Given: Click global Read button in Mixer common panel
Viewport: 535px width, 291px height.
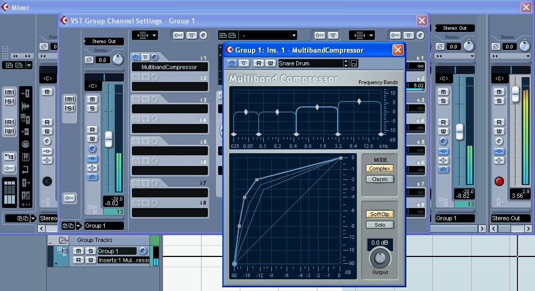Looking at the screenshot, I should [10, 122].
